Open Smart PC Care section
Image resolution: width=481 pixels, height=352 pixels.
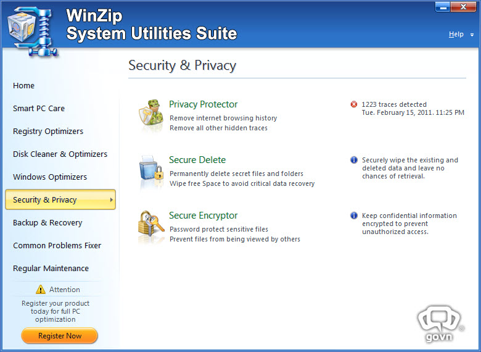(x=39, y=109)
